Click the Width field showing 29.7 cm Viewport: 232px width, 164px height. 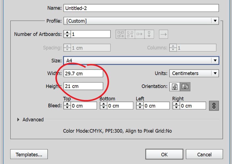pyautogui.click(x=83, y=74)
